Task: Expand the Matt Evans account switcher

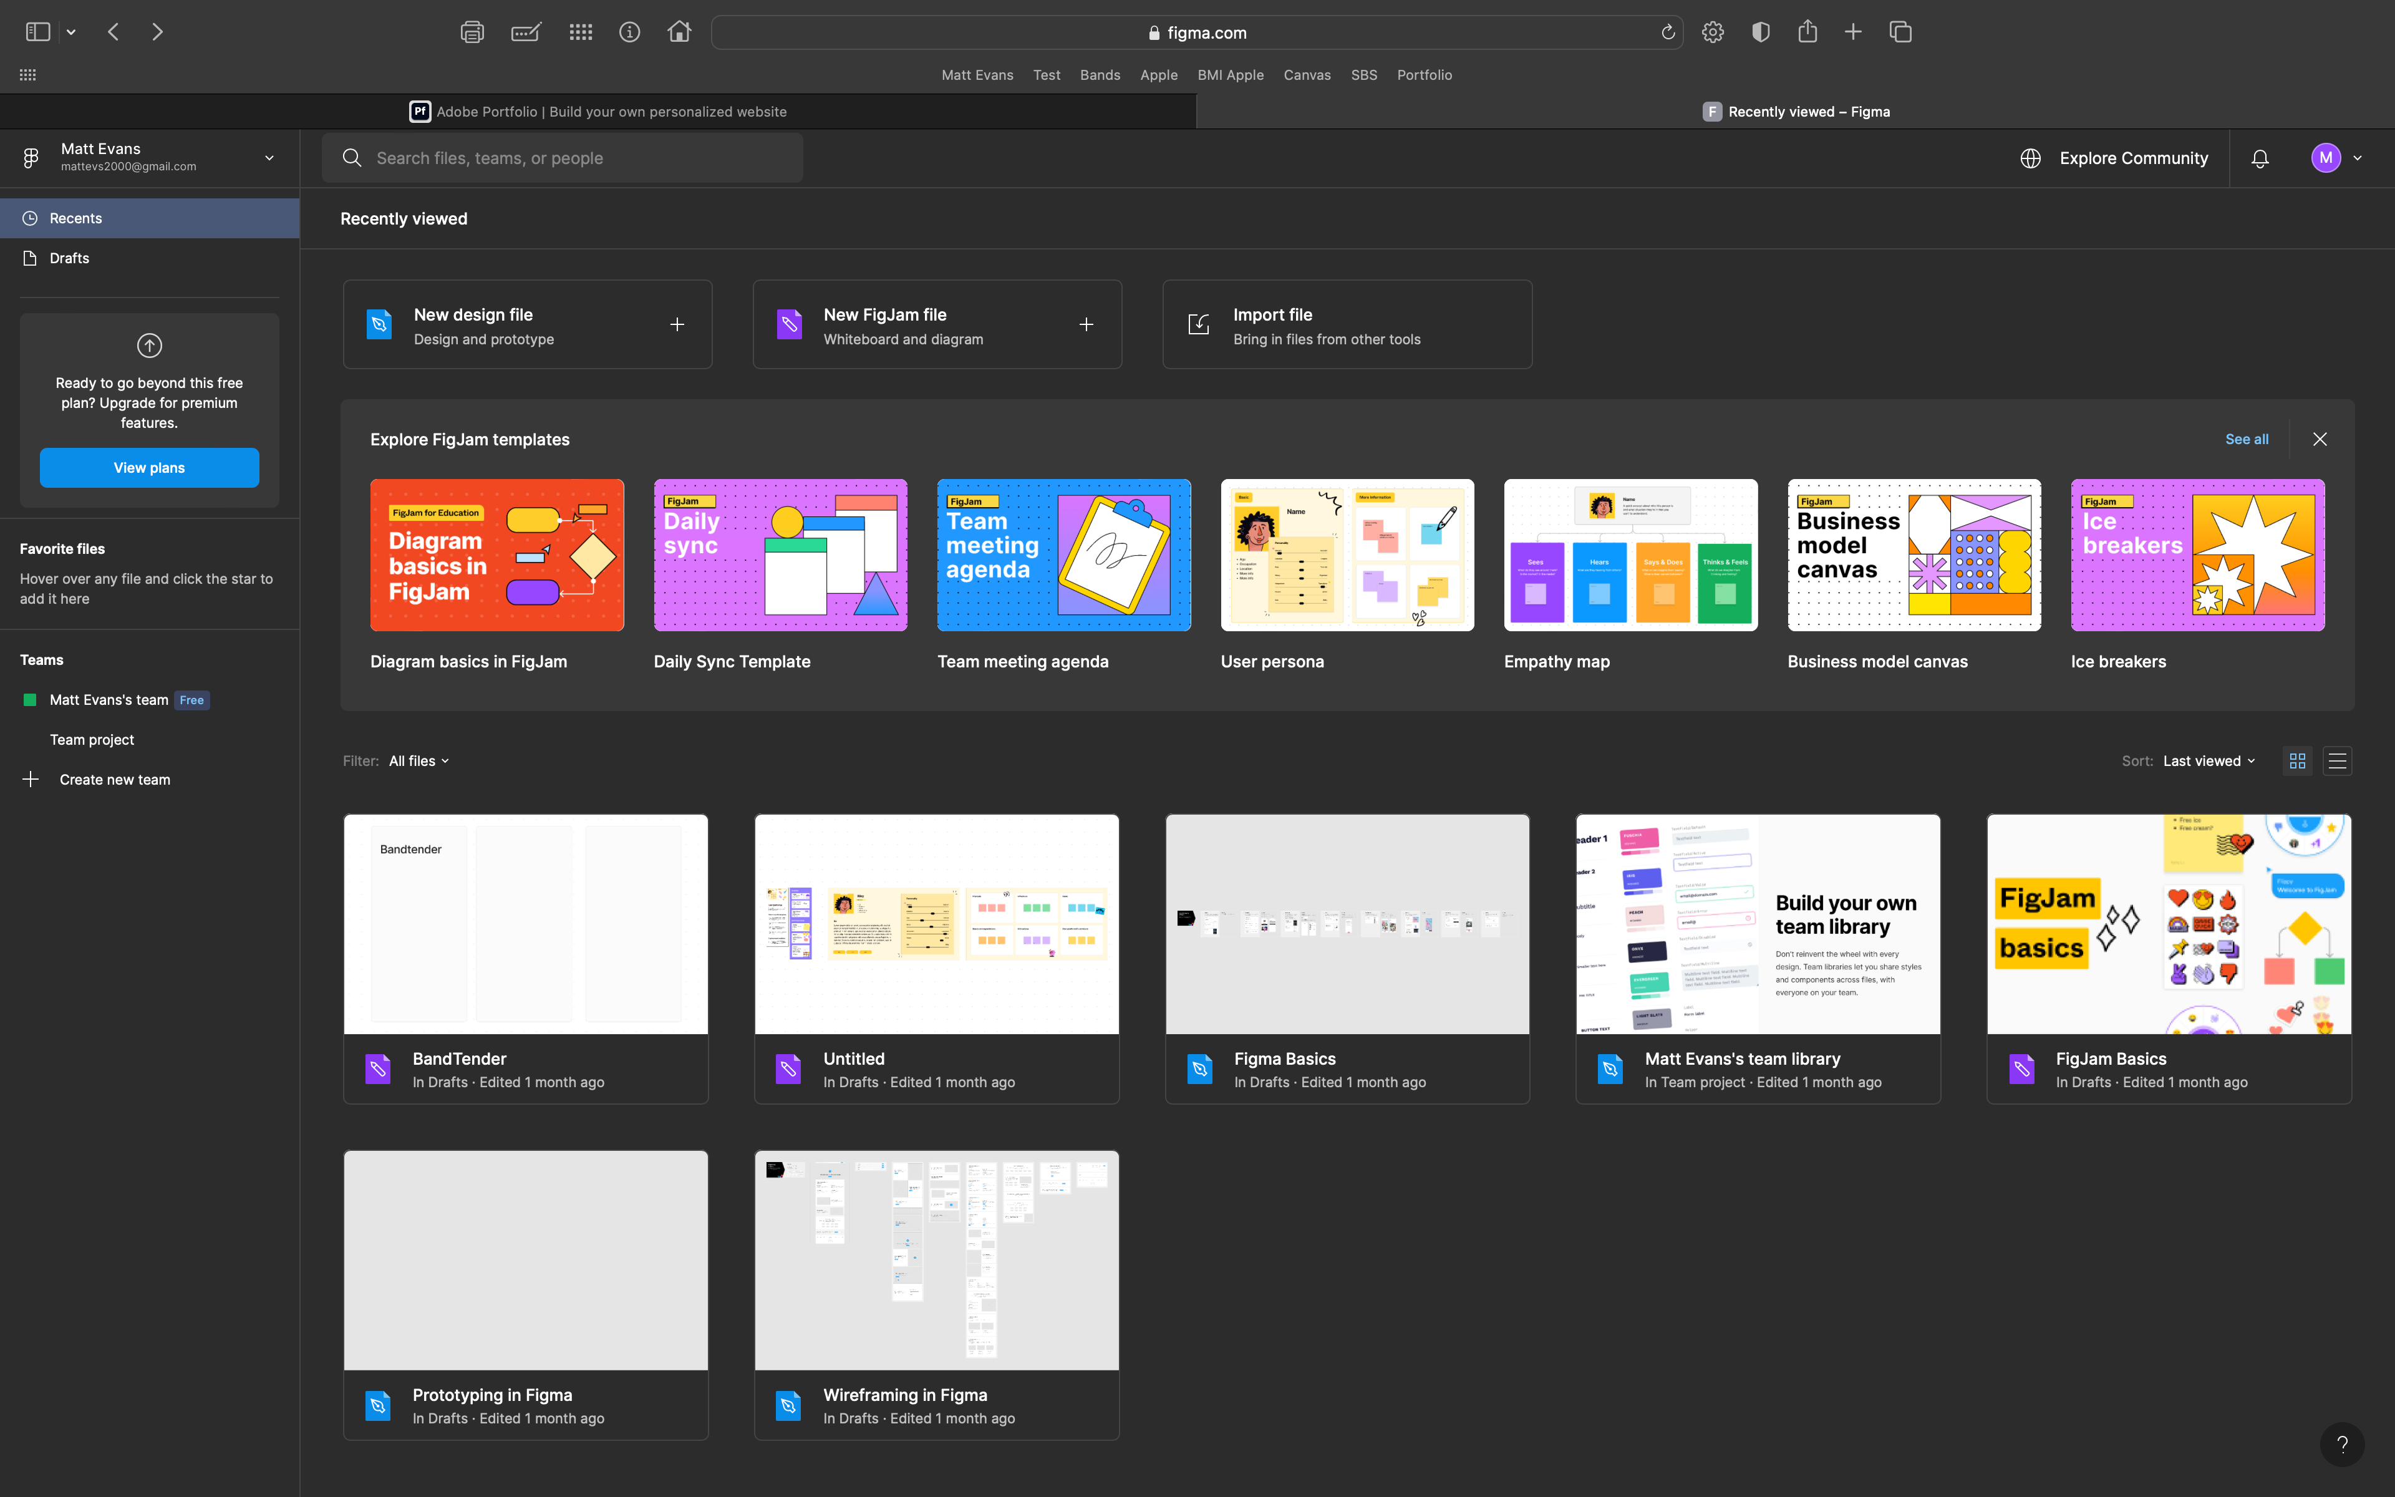Action: point(269,157)
